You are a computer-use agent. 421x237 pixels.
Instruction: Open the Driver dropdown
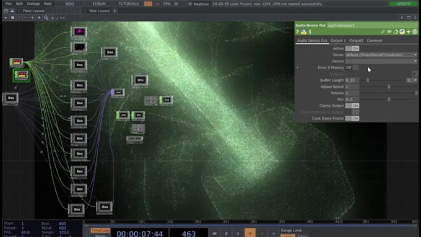381,54
